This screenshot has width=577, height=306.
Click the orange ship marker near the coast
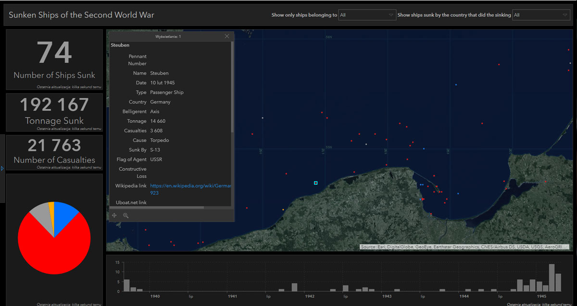click(283, 210)
